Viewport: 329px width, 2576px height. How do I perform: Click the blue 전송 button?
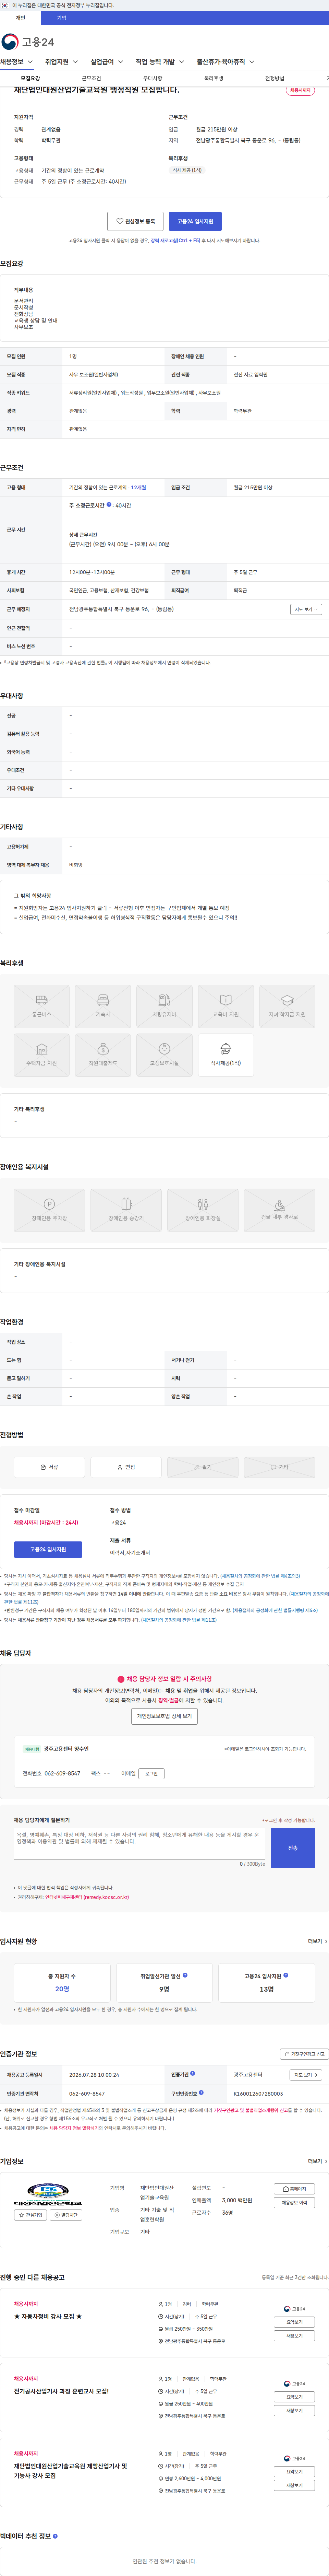(x=293, y=1848)
